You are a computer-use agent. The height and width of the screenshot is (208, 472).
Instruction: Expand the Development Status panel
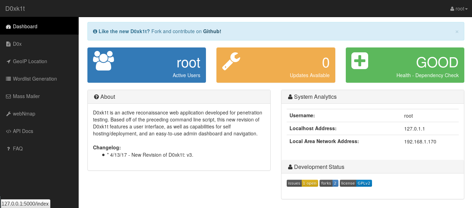click(x=290, y=167)
